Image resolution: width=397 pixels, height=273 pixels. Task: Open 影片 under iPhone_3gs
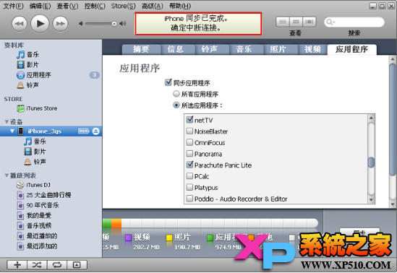(35, 152)
